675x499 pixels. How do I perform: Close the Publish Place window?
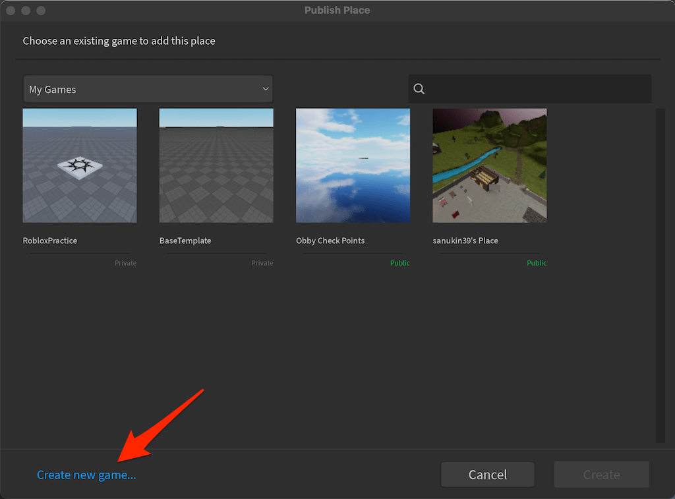[x=11, y=11]
